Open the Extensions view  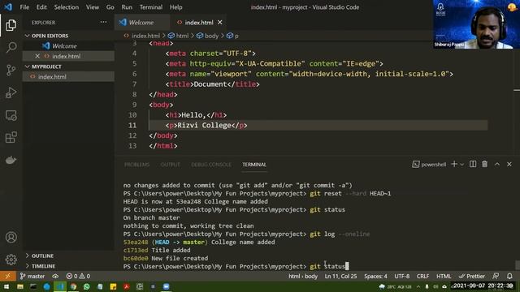pyautogui.click(x=11, y=137)
